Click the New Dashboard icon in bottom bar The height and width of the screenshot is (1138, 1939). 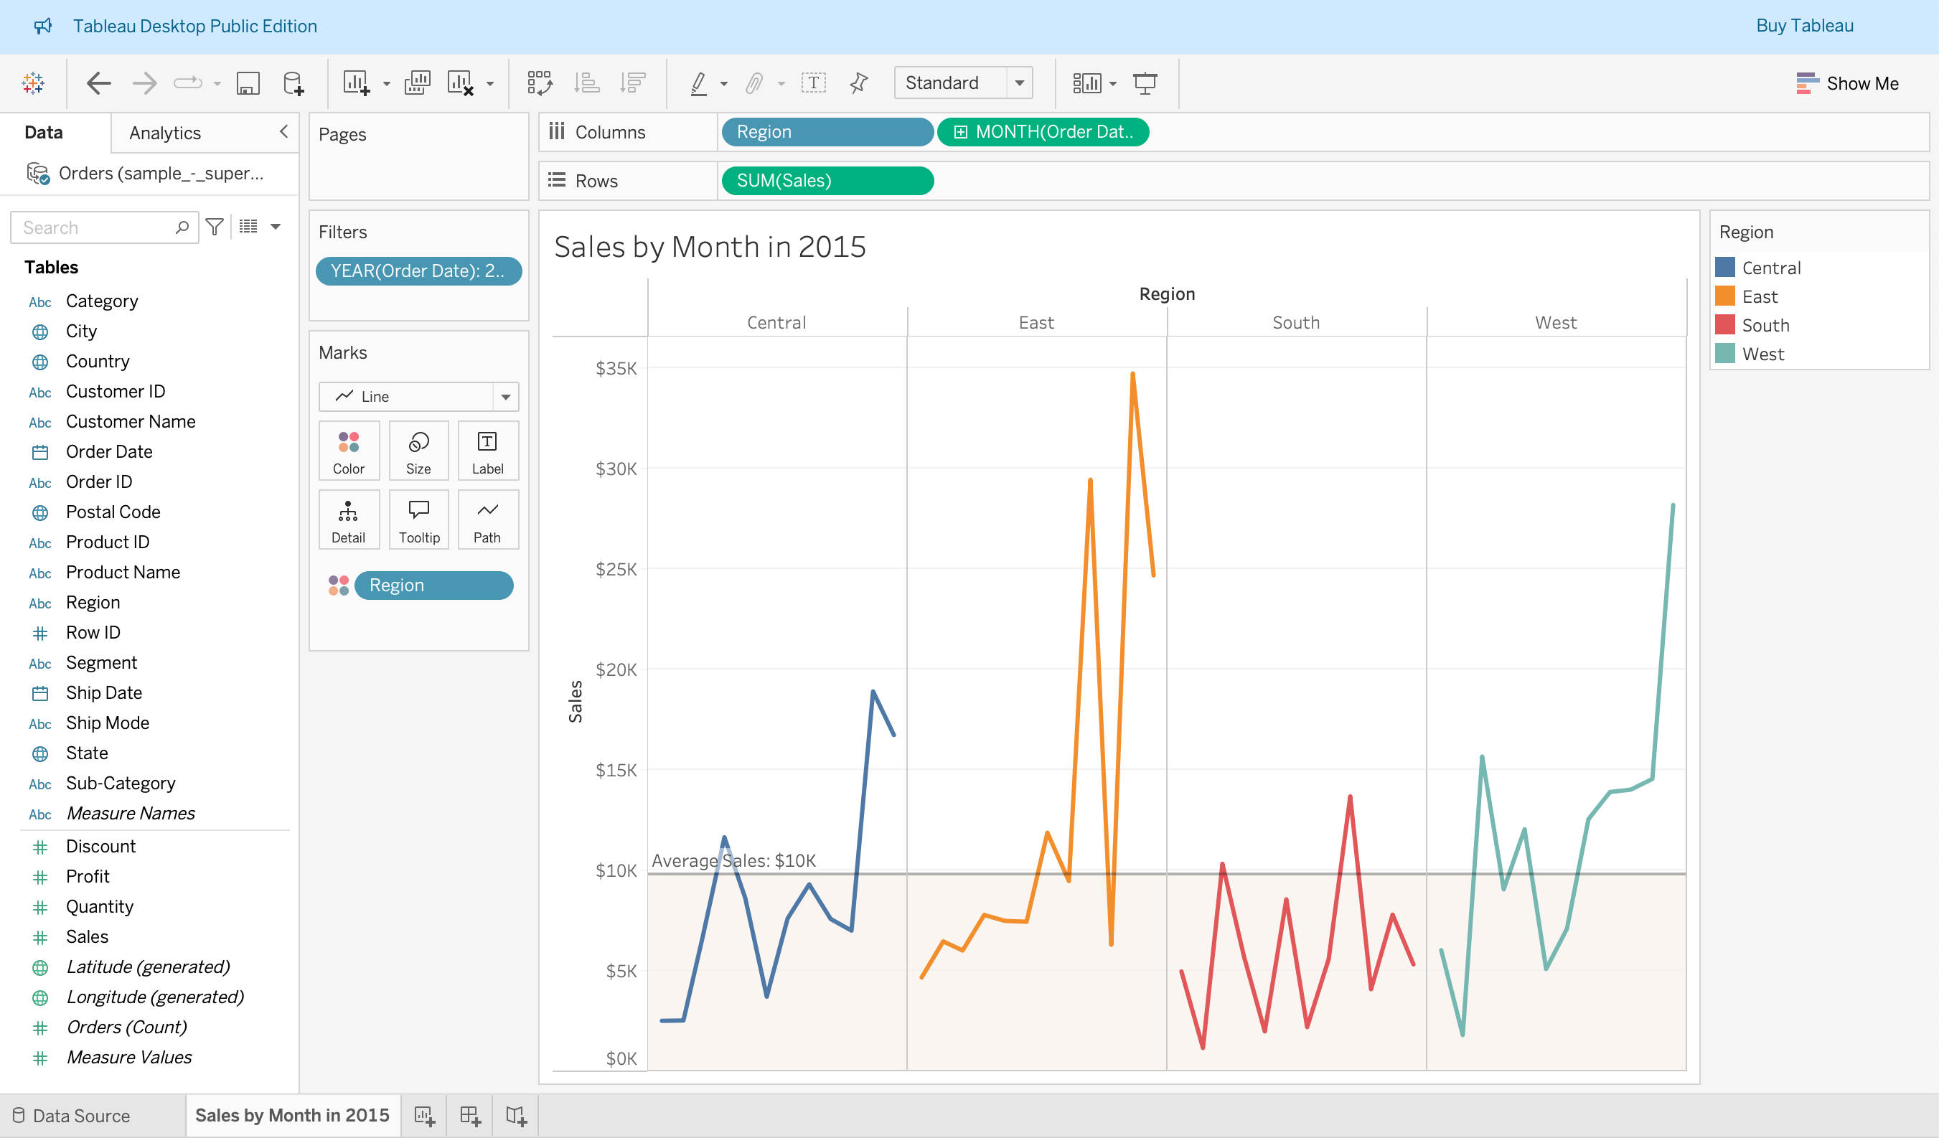coord(470,1116)
